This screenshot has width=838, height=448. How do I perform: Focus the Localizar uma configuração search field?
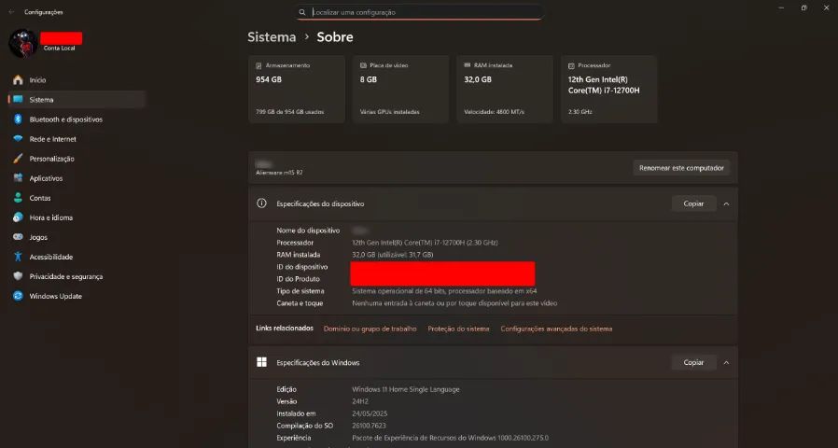click(420, 12)
